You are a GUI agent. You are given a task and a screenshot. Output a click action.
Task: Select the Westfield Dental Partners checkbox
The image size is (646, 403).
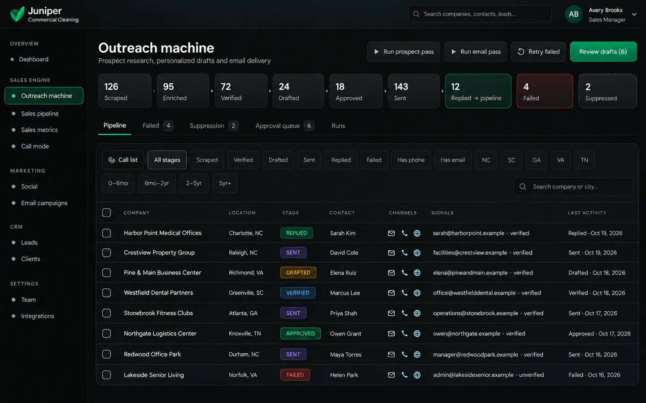pyautogui.click(x=106, y=293)
